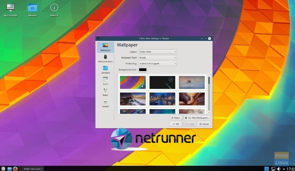This screenshot has width=295, height=171.
Task: Select the colorful purple-orange swirl wallpaper thumbnail
Action: point(133,82)
